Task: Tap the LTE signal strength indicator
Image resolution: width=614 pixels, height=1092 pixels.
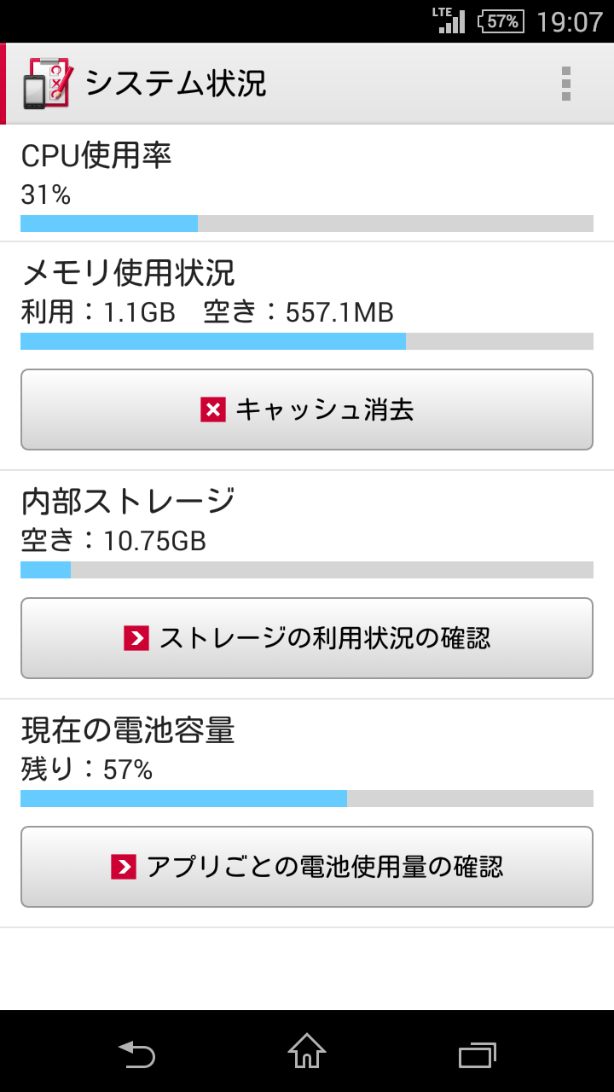Action: click(449, 20)
